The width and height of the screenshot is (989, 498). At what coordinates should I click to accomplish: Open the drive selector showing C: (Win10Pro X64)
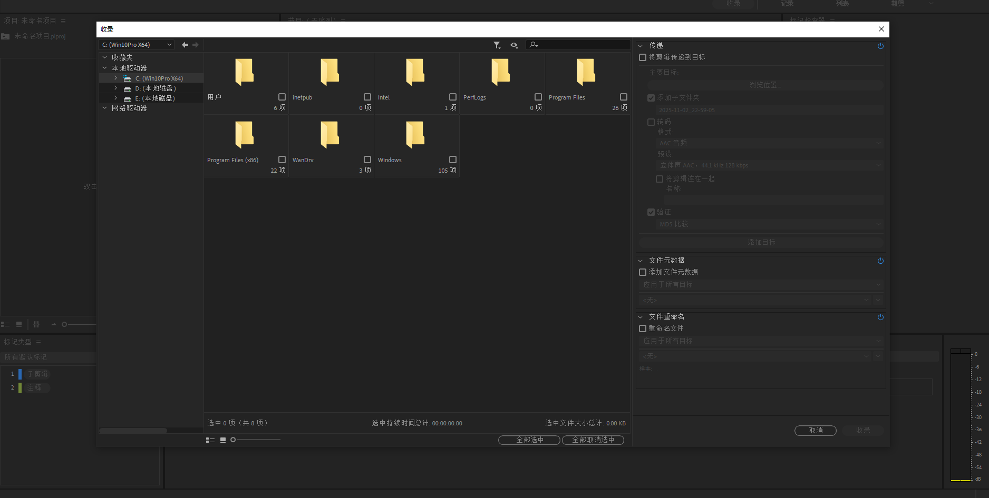(x=135, y=45)
